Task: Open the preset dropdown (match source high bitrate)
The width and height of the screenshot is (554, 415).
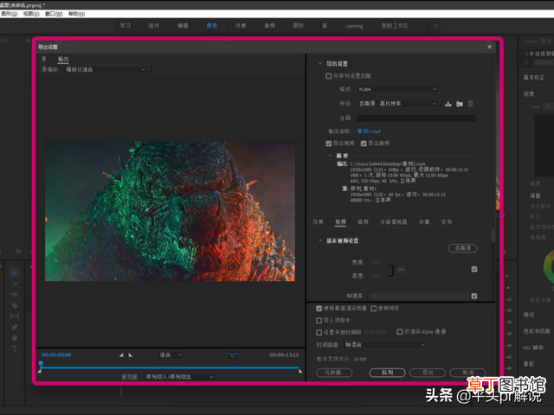Action: pyautogui.click(x=397, y=104)
